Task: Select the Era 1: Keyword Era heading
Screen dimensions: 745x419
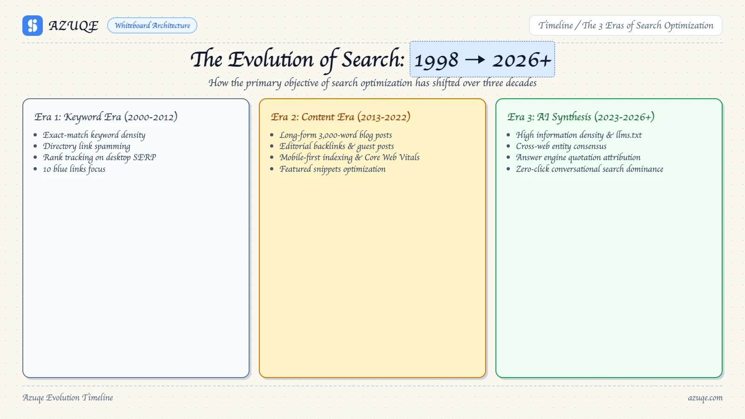Action: pyautogui.click(x=106, y=117)
